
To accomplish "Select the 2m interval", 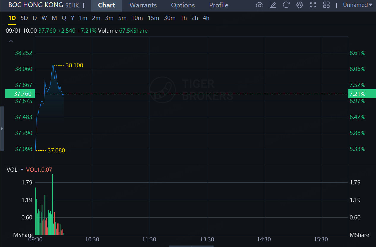I will pyautogui.click(x=96, y=18).
